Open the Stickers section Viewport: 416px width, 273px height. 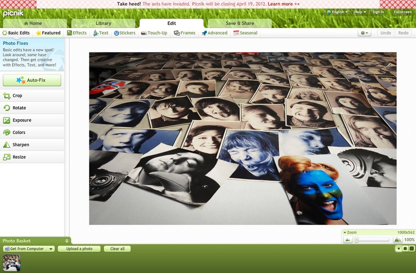click(x=125, y=33)
